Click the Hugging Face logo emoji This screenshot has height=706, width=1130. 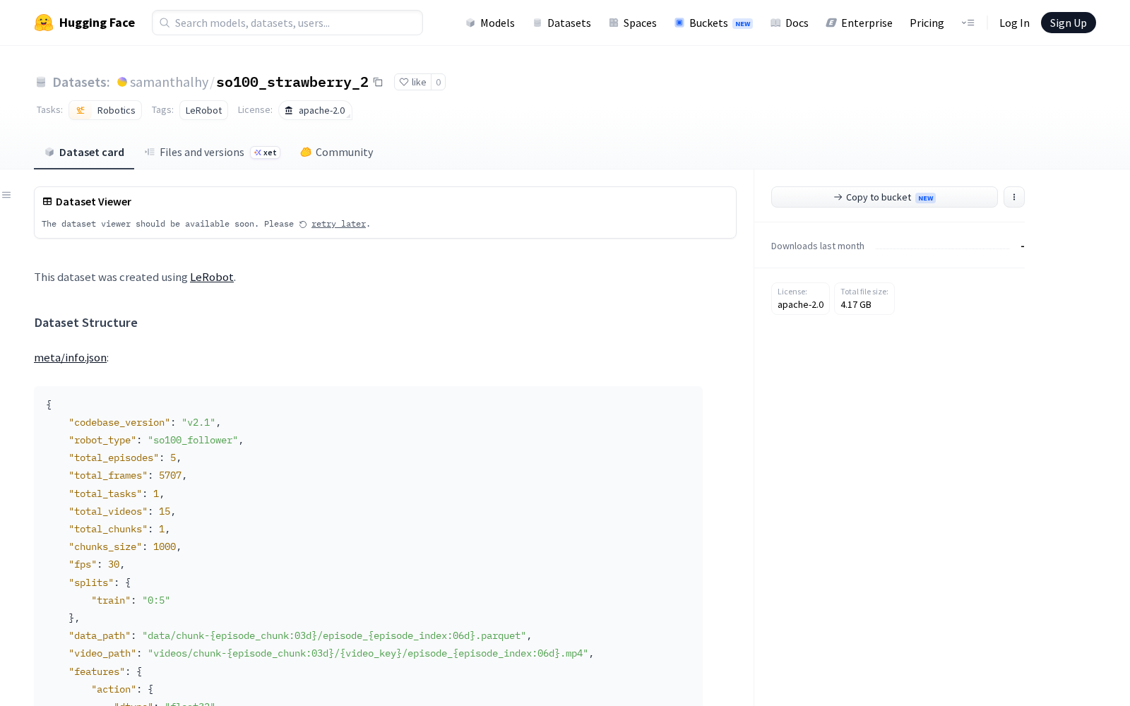[x=44, y=23]
